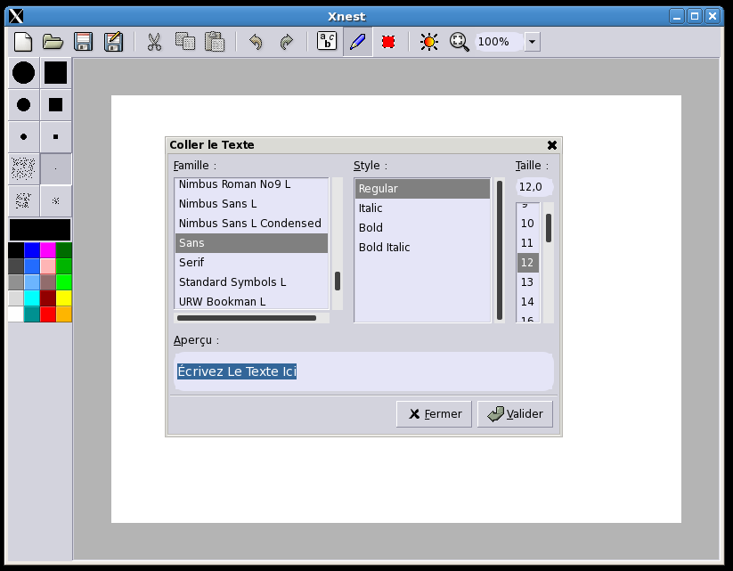Viewport: 733px width, 571px height.
Task: Click the zoom magnifier icon
Action: pyautogui.click(x=459, y=42)
